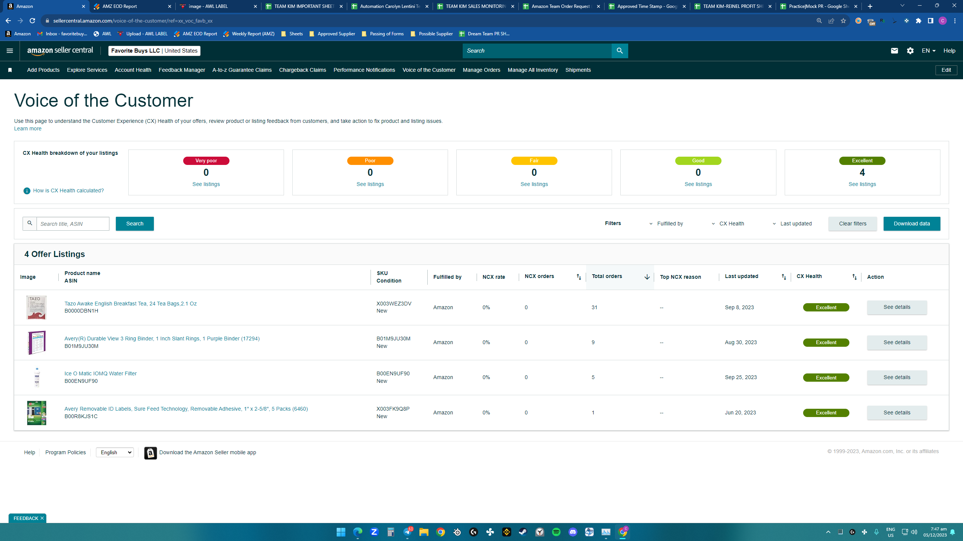Click the magnifier search button in header
Viewport: 963px width, 541px height.
pyautogui.click(x=620, y=51)
